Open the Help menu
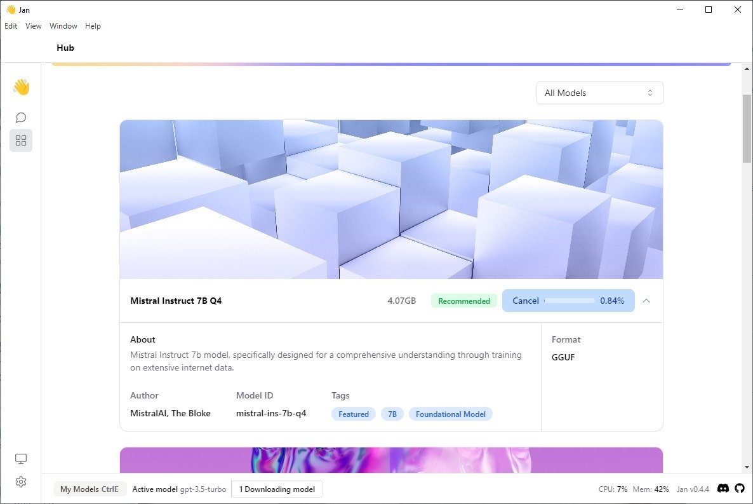 [x=93, y=26]
